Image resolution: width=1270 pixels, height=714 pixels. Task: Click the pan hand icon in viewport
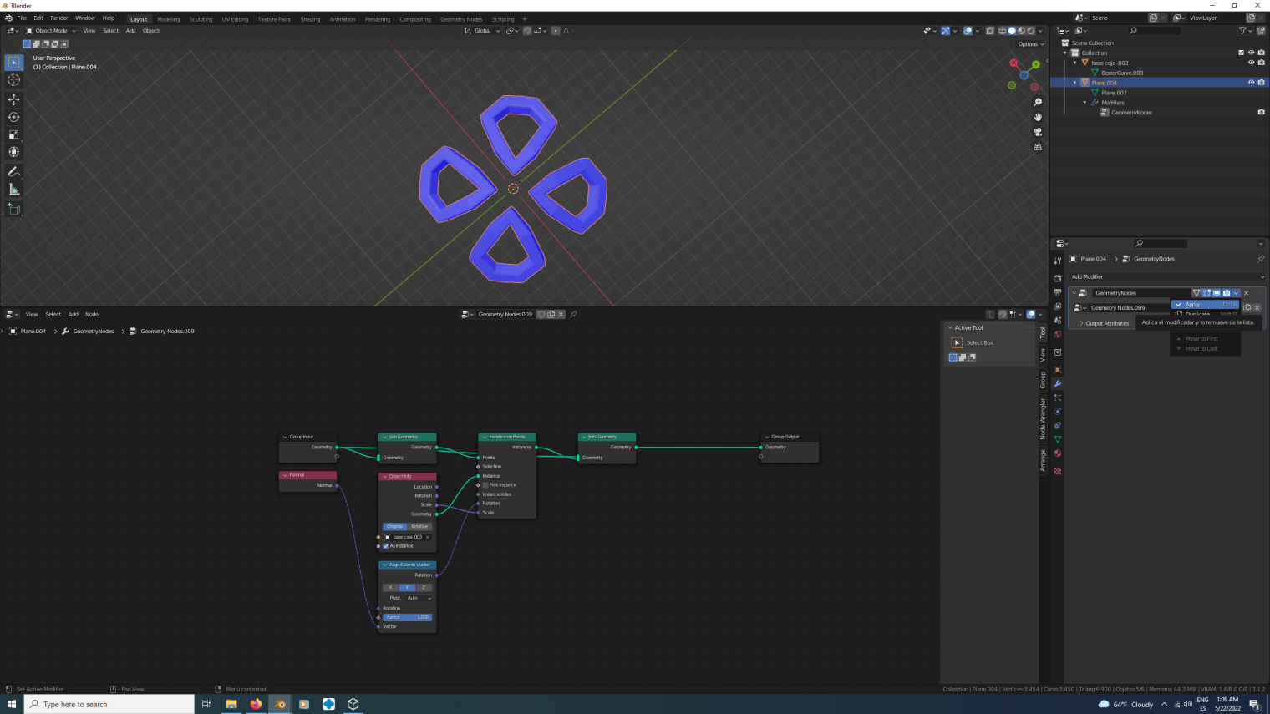(1038, 117)
